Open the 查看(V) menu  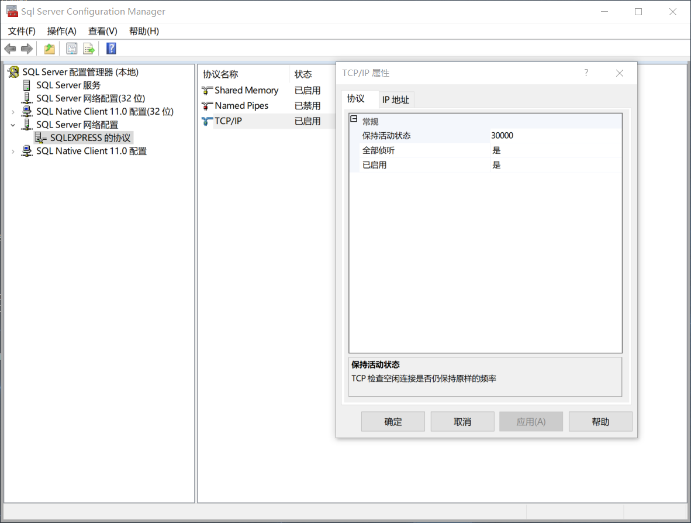pyautogui.click(x=102, y=31)
